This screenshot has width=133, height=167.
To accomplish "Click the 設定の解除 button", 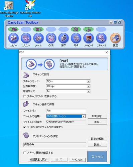I will 98,139.
